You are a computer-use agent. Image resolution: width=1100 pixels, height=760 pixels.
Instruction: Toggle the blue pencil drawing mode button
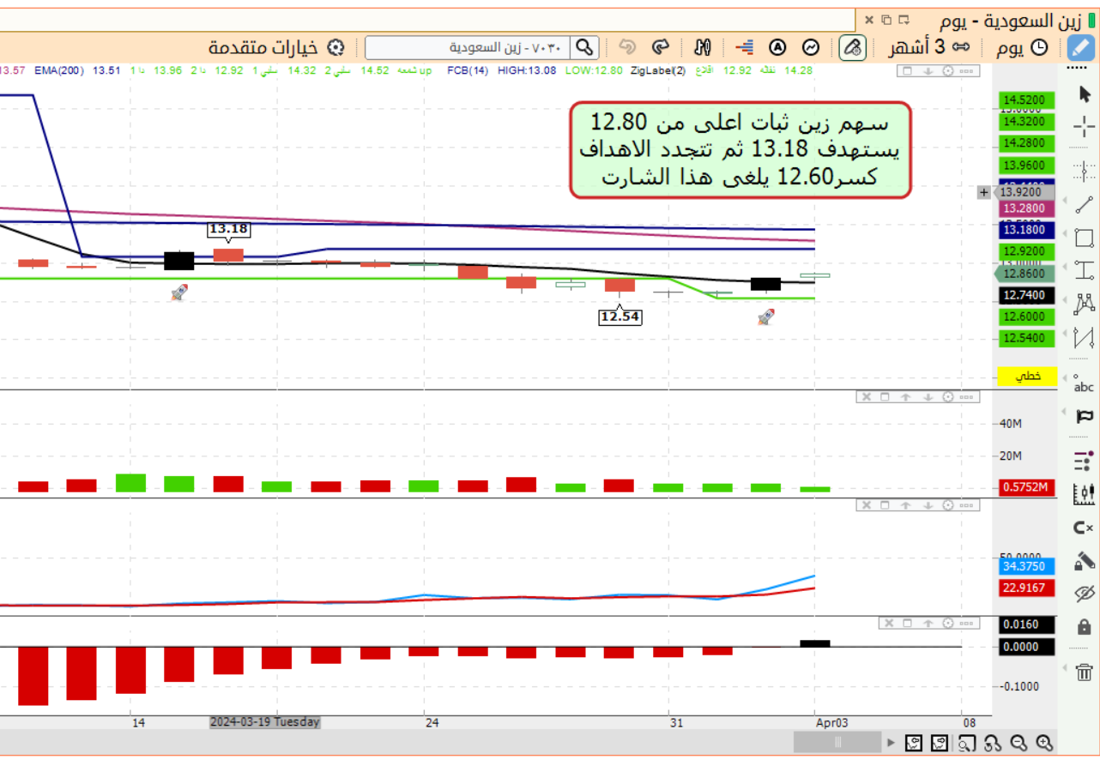1081,47
